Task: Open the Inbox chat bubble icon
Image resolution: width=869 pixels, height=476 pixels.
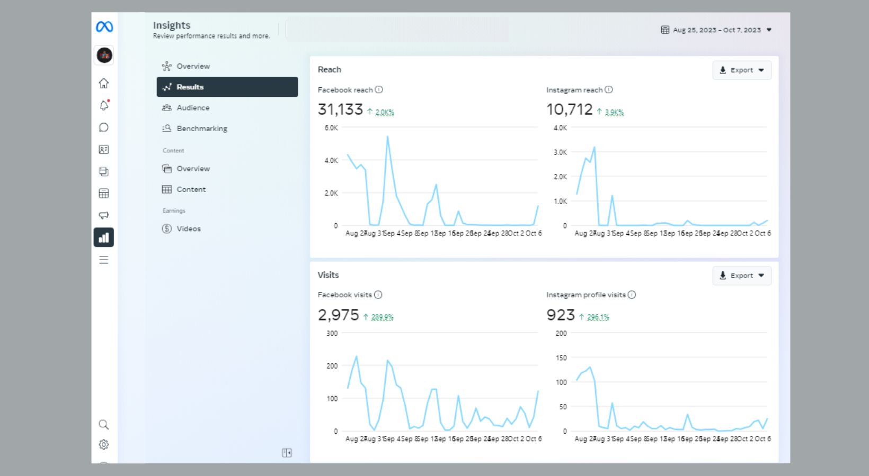Action: 104,127
